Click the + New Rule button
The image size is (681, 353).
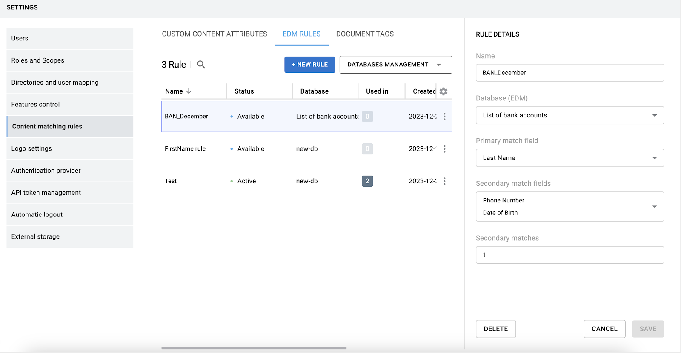click(309, 65)
